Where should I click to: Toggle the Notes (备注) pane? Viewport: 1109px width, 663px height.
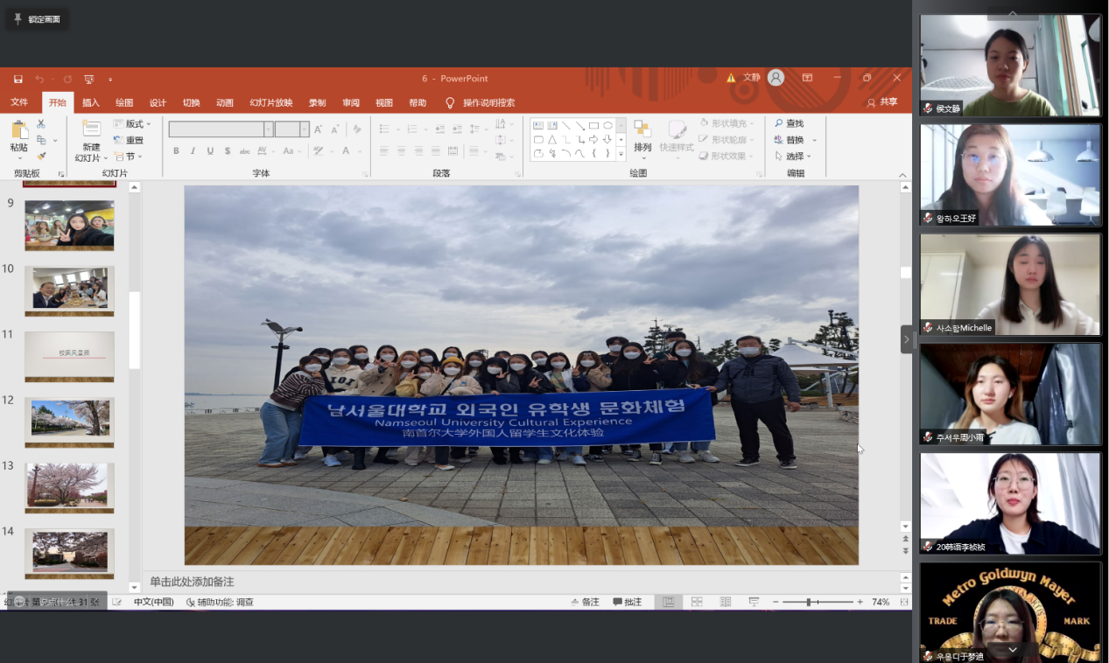pyautogui.click(x=586, y=602)
